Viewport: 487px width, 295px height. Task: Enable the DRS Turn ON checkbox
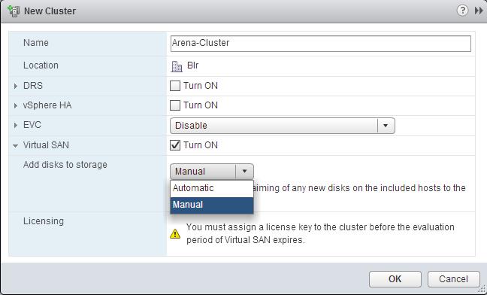pyautogui.click(x=175, y=86)
